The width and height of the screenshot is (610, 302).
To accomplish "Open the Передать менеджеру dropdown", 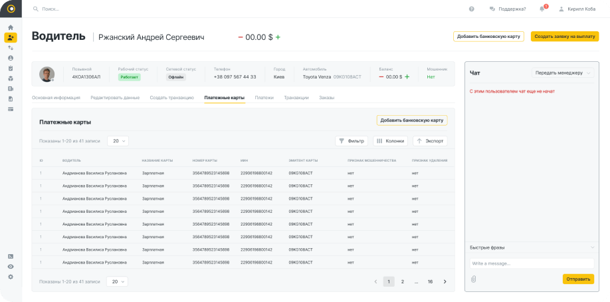I will [x=562, y=73].
